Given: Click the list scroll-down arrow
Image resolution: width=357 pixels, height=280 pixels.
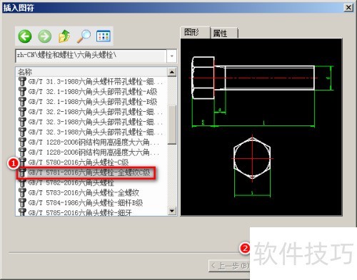Looking at the screenshot, I should click(172, 210).
